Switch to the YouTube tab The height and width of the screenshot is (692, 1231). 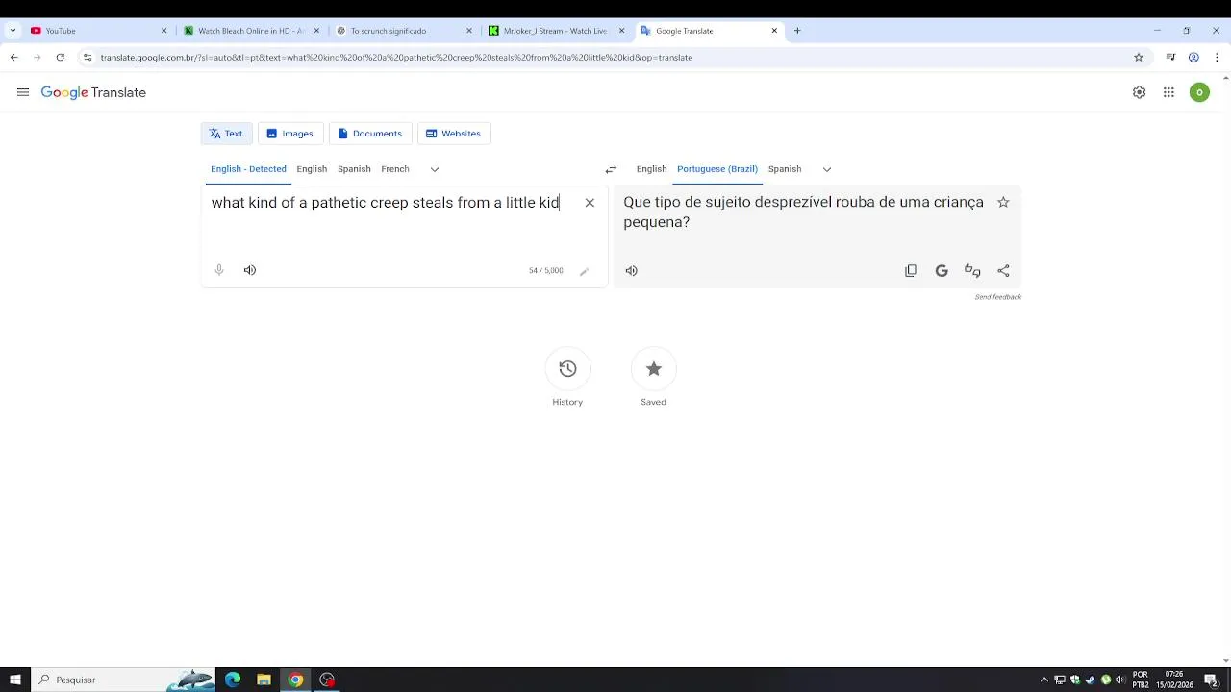[96, 31]
